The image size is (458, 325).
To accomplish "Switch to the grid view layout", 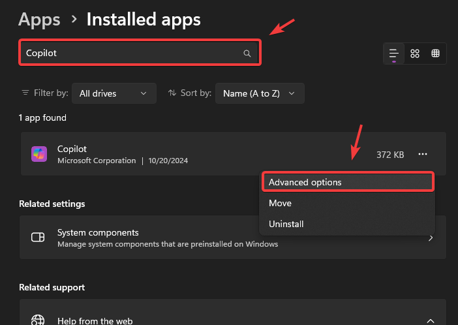I will [415, 54].
